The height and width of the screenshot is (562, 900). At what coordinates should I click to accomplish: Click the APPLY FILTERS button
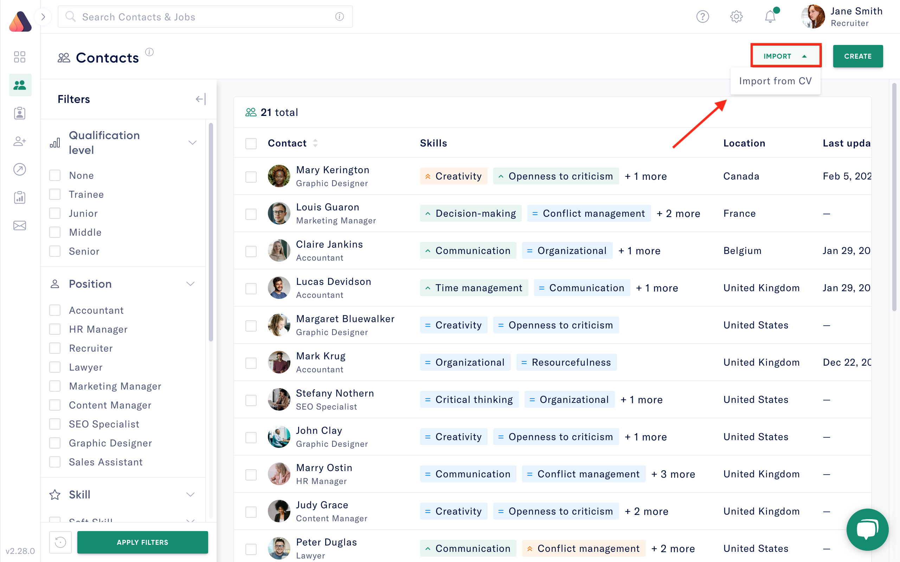[x=142, y=542]
